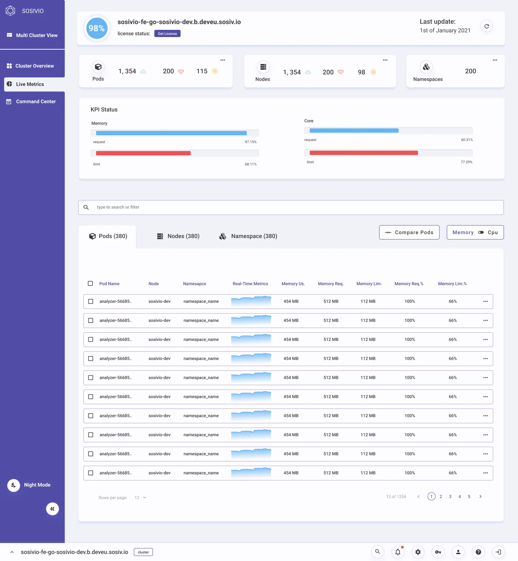
Task: Click the red down-arrow next to Pods 200
Action: [181, 72]
